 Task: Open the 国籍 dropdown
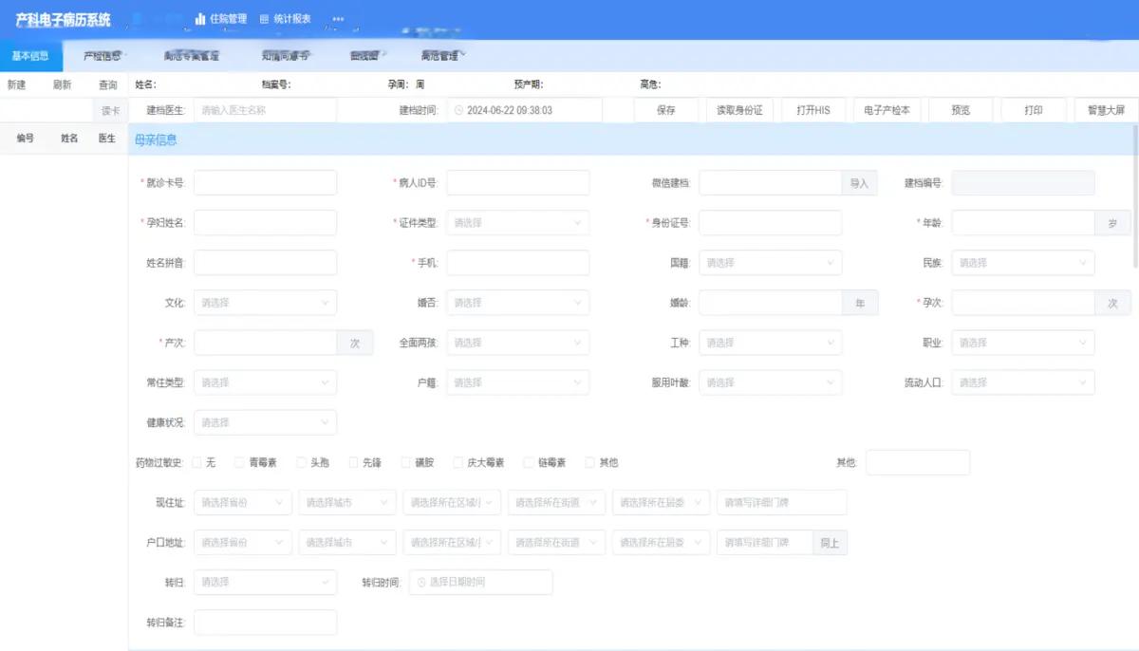[771, 263]
